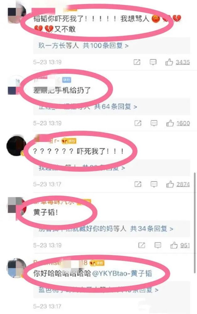Share the 吓死我了 comment with 3435 likes
The width and height of the screenshot is (197, 314).
point(137,62)
